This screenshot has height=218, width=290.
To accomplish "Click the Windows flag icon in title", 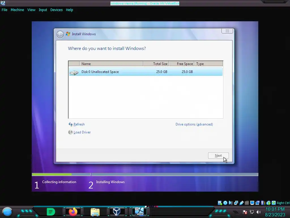I will pyautogui.click(x=68, y=34).
